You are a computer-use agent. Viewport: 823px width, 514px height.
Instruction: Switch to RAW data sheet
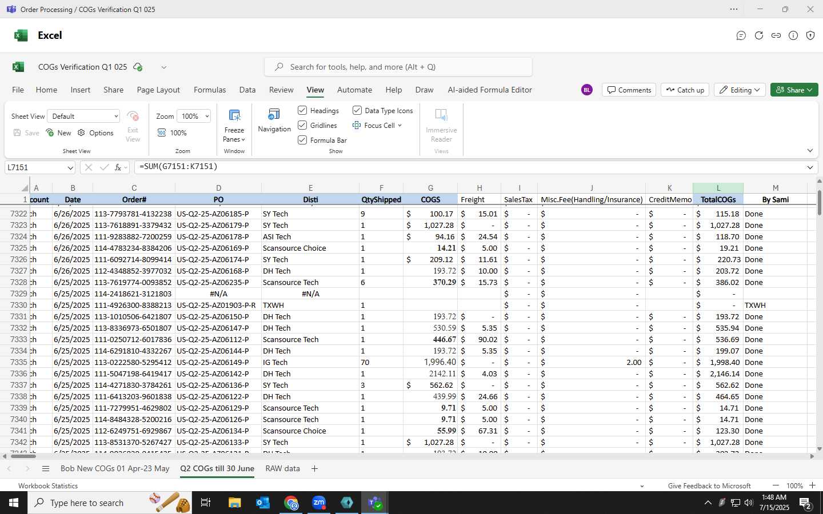[282, 468]
